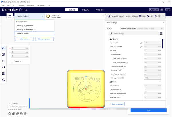Click the search magnifier icon
This screenshot has height=117, width=172.
tap(111, 33)
